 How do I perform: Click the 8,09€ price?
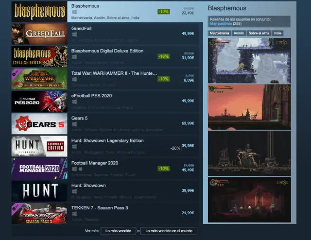pyautogui.click(x=189, y=80)
